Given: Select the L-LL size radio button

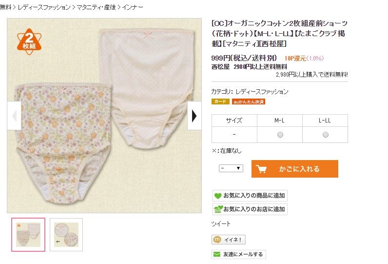Looking at the screenshot, I should [325, 135].
